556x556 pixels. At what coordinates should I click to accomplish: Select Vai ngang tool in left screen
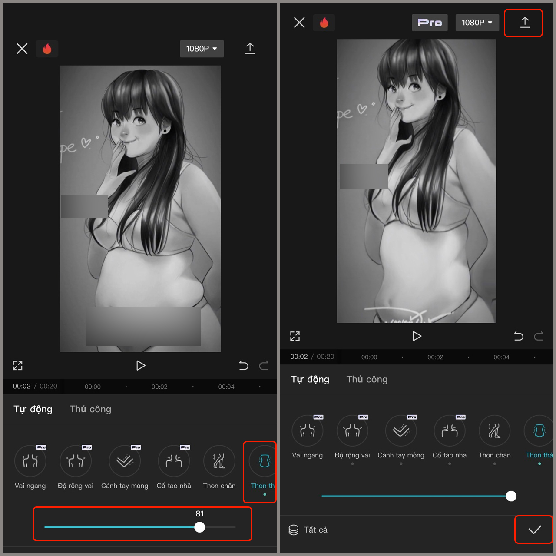pos(30,468)
